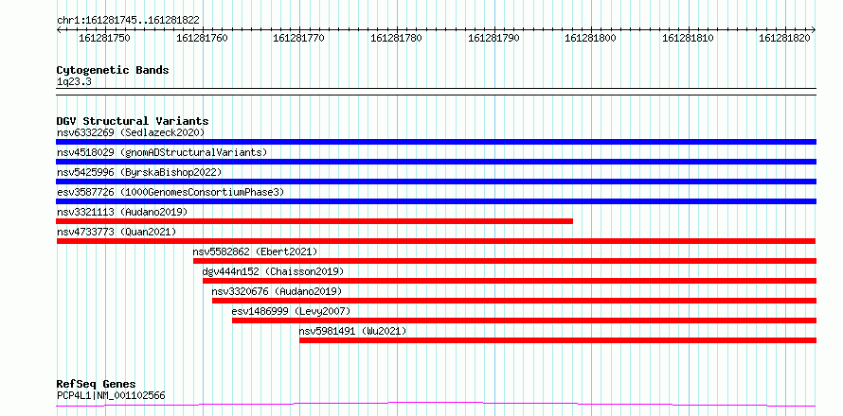Open variant esv1486999 (Levy2007) label
This screenshot has height=416, width=843.
point(291,311)
